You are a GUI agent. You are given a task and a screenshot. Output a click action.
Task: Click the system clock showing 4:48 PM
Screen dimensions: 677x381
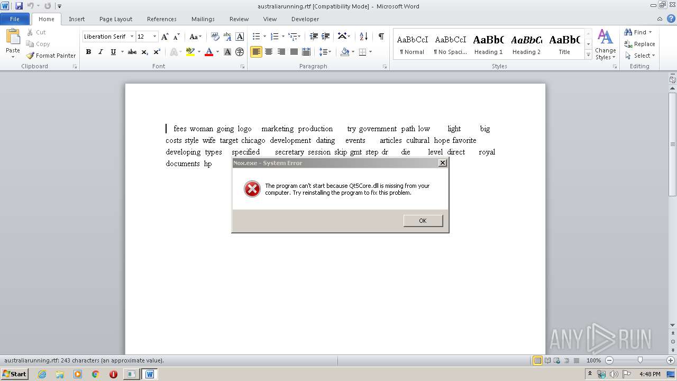coord(649,374)
